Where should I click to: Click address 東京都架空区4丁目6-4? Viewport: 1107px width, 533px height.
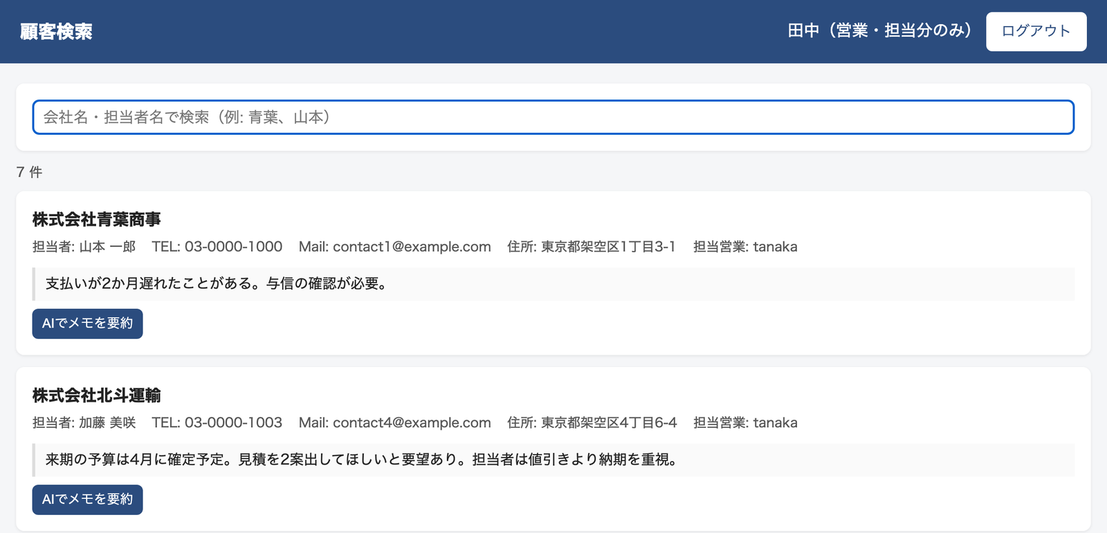609,423
